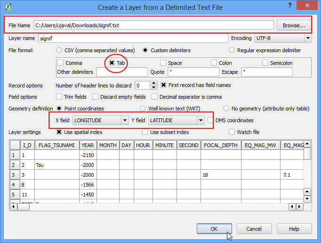Click the question mark help icon
This screenshot has height=243, width=321.
click(290, 6)
